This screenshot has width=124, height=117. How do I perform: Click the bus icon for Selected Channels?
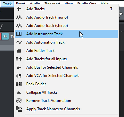point(19,67)
